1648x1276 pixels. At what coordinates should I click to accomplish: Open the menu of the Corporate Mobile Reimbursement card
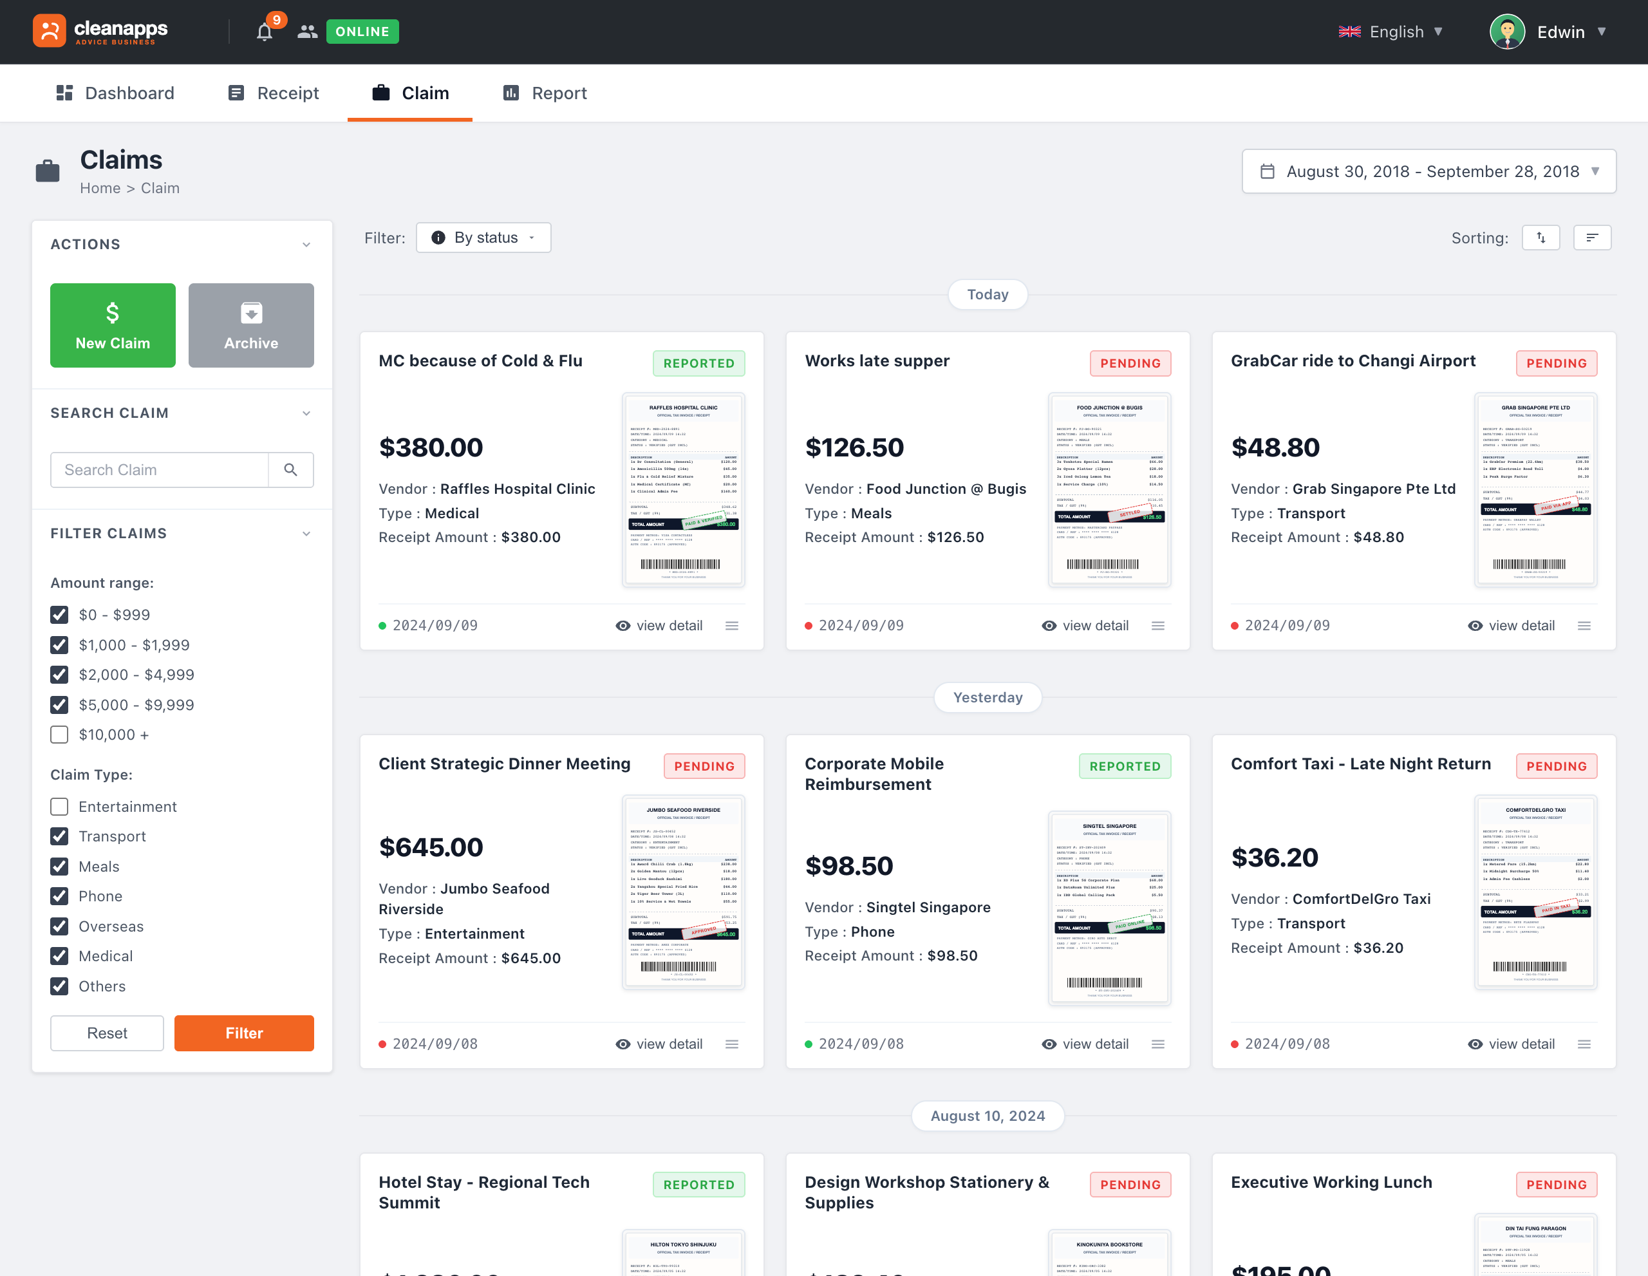pyautogui.click(x=1158, y=1044)
